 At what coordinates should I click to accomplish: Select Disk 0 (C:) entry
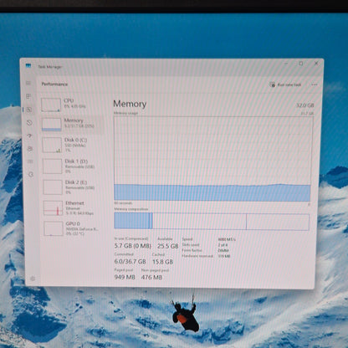point(73,145)
